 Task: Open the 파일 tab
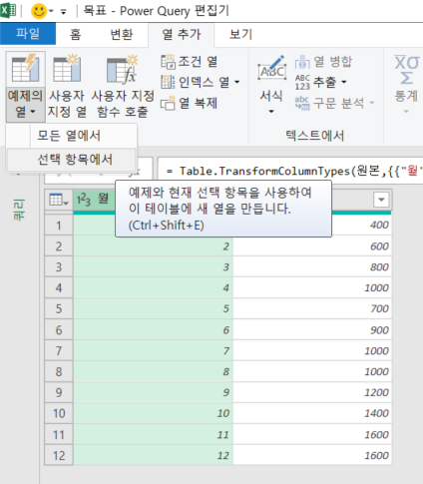click(x=28, y=34)
